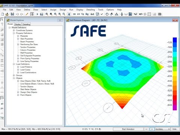The width and height of the screenshot is (180, 135).
Task: Click the Save icon in toolbar
Action: click(12, 14)
